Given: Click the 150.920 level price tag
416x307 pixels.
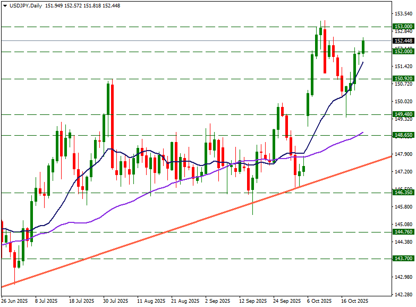Looking at the screenshot, I should tap(404, 79).
